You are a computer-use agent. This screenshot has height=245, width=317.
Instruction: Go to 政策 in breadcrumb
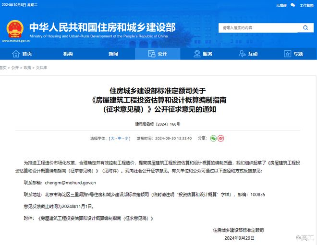(27, 68)
